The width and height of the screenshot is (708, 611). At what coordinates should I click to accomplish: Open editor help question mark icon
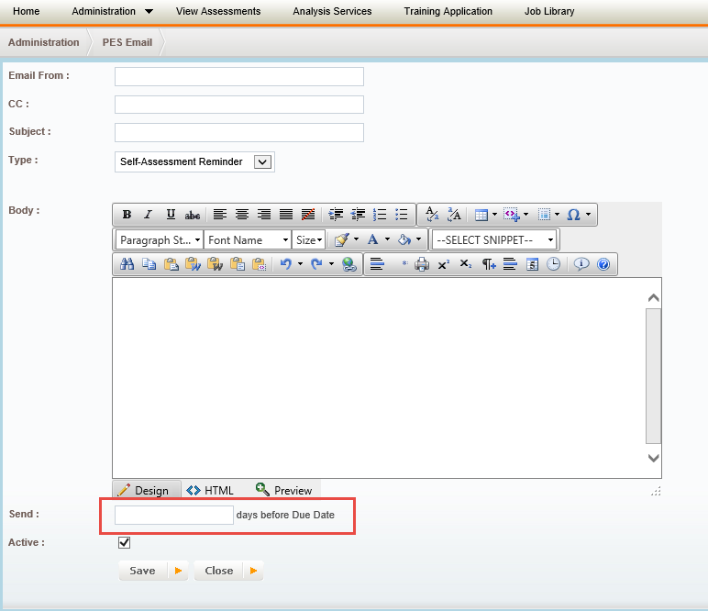tap(603, 264)
